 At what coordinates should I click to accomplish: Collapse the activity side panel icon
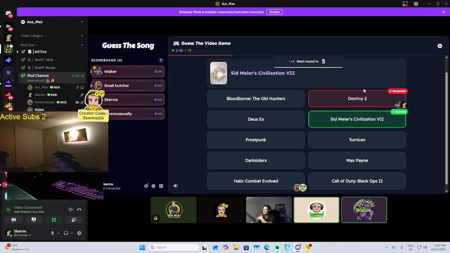[x=161, y=186]
